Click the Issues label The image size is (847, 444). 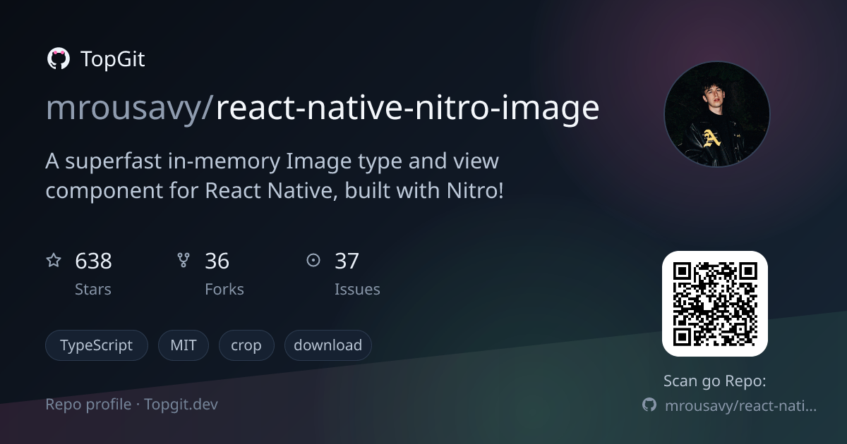(357, 290)
